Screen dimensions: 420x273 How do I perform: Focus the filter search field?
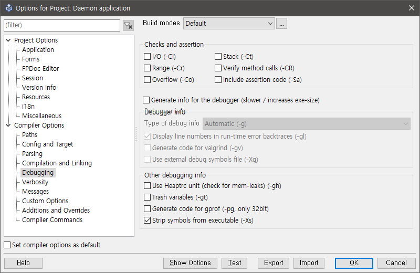coord(62,25)
